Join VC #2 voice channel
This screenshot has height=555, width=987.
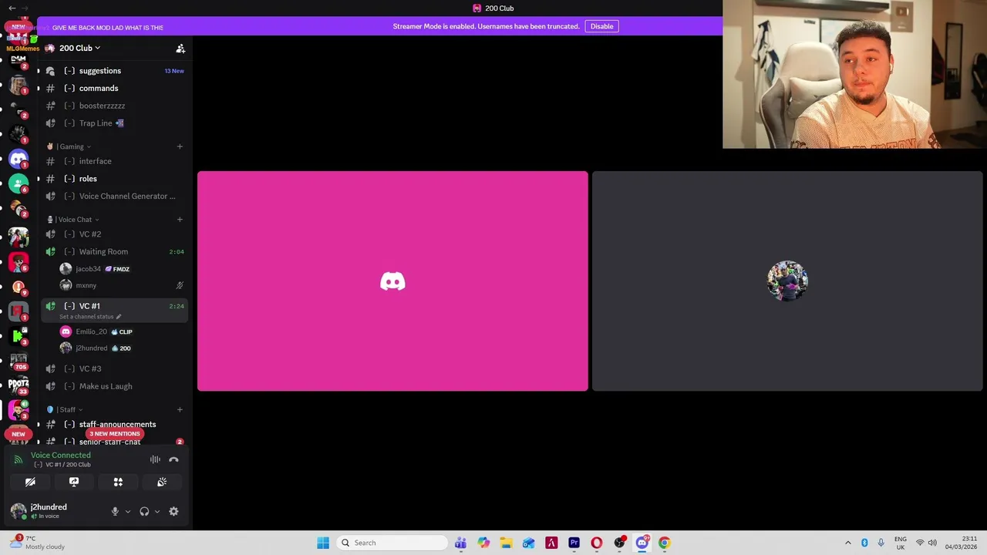[x=114, y=234]
